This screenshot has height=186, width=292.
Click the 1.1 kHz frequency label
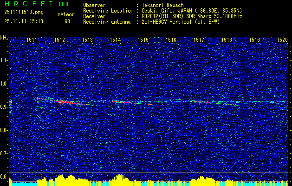pyautogui.click(x=4, y=60)
